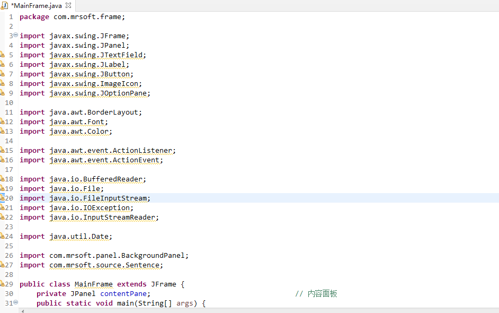
Task: Click warning marker on line 29 class declaration
Action: pyautogui.click(x=2, y=284)
